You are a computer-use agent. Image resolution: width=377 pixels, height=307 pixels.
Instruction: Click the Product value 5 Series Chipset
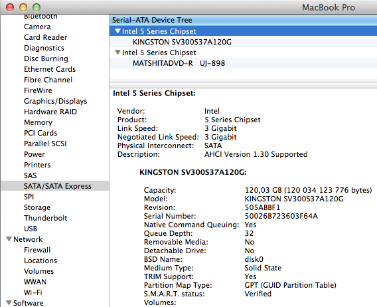232,120
